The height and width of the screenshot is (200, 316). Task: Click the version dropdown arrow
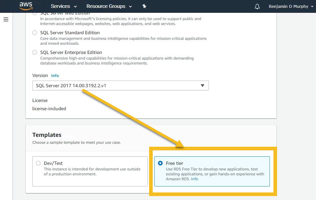[203, 86]
